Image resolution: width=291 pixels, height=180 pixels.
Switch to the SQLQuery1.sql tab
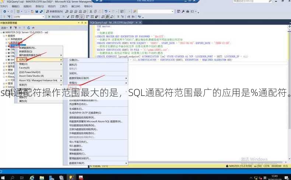tap(112, 22)
